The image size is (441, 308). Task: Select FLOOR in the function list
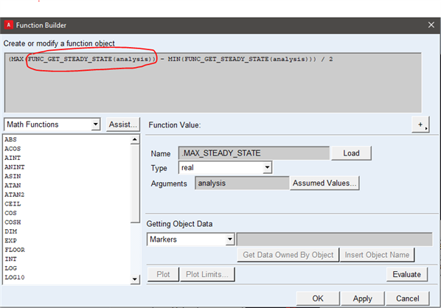15,250
